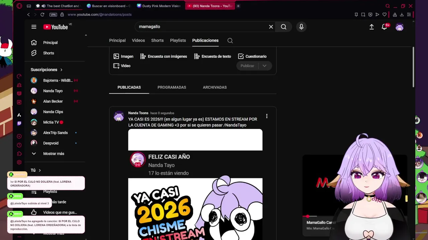Image resolution: width=428 pixels, height=240 pixels.
Task: Select the PROGRAMADAS posts tab
Action: (x=172, y=87)
